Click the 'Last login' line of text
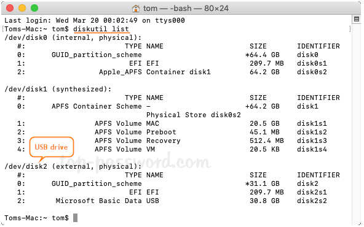 coord(95,20)
